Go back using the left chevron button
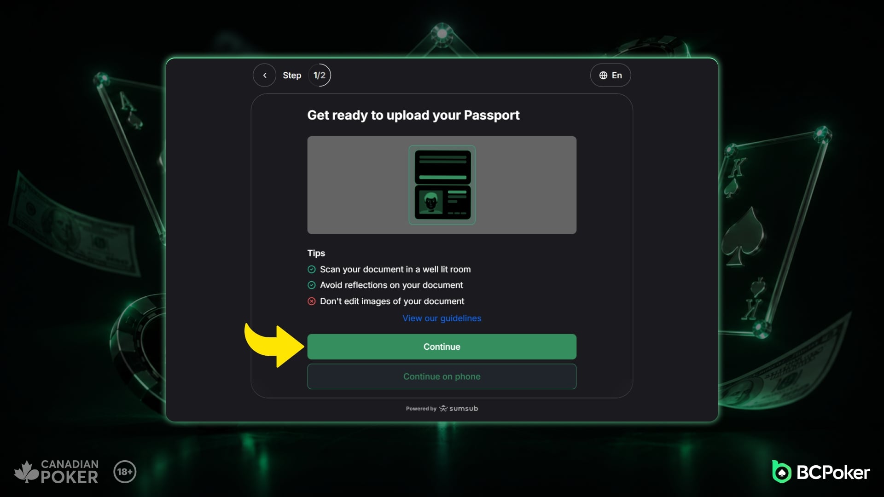884x497 pixels. pyautogui.click(x=264, y=75)
